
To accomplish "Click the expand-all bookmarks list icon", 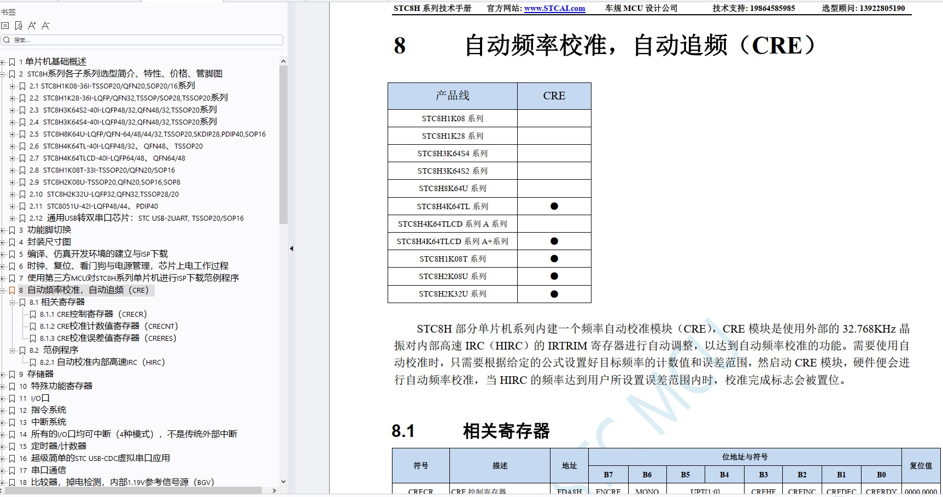I will (x=5, y=26).
